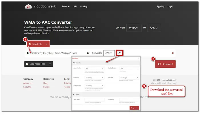
Task: Open the About Us link
Action: click(28, 83)
